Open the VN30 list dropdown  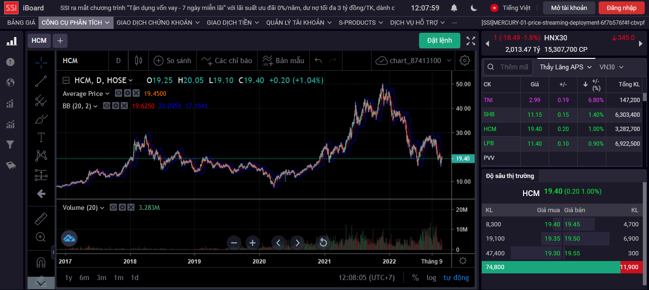click(x=611, y=67)
